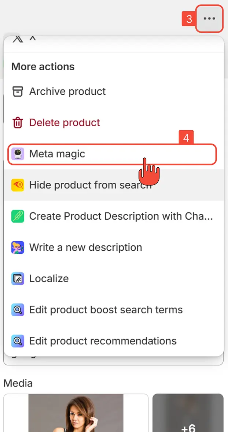Screen dimensions: 228x432
Task: Click the Meta magic app icon
Action: [17, 154]
